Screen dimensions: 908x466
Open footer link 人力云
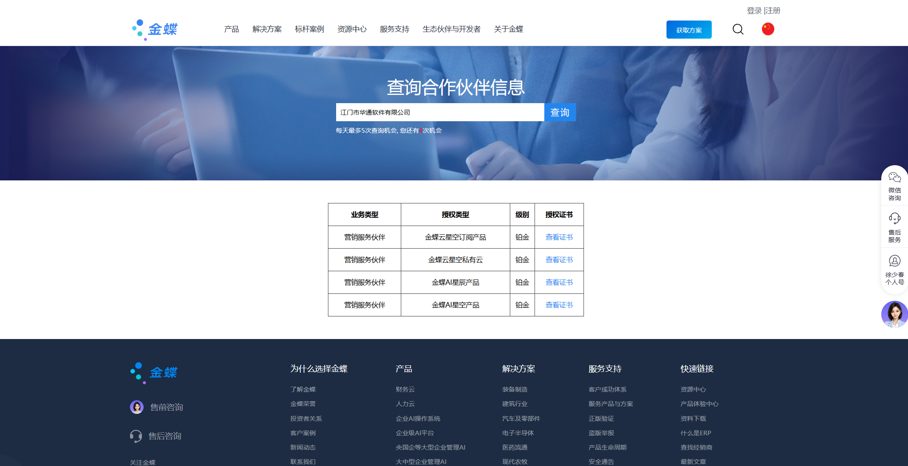[x=405, y=404]
